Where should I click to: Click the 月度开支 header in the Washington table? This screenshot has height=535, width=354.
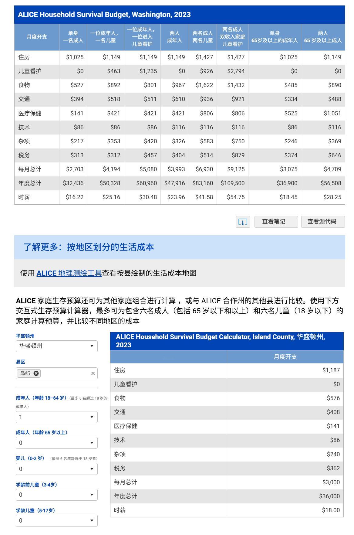(37, 37)
